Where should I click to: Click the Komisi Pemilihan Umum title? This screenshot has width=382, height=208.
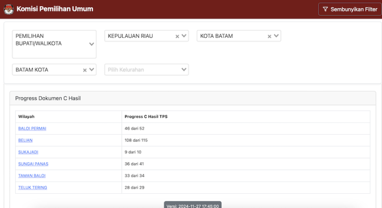click(55, 9)
